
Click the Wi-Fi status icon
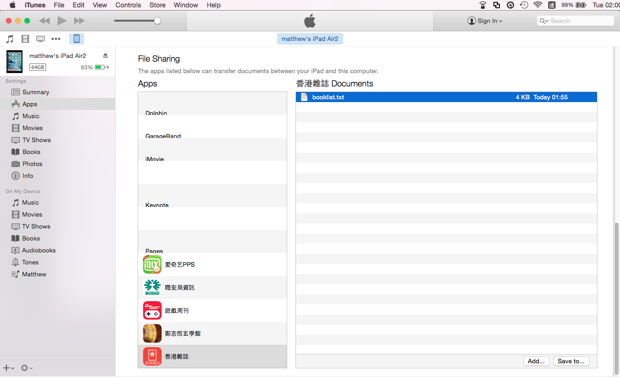coord(538,5)
